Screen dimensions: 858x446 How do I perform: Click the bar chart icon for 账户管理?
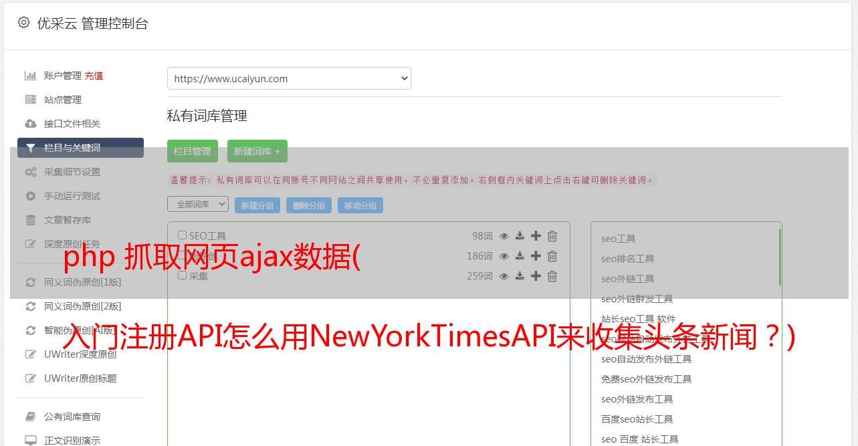click(30, 76)
